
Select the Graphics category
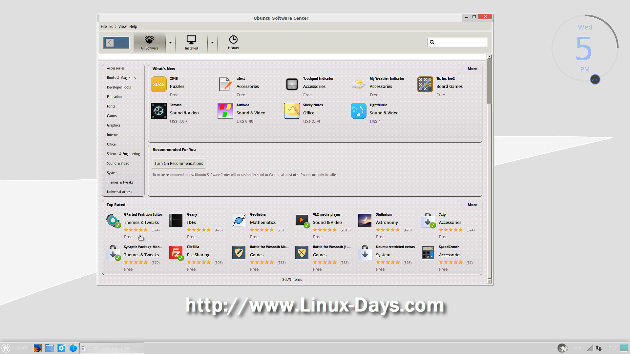coord(114,125)
